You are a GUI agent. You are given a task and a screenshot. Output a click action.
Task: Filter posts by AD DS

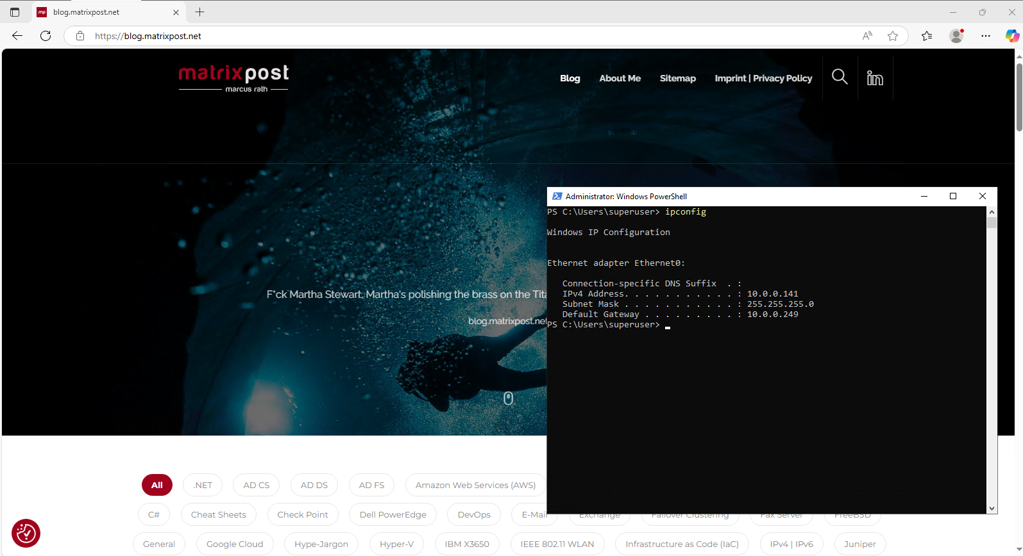[x=314, y=485]
